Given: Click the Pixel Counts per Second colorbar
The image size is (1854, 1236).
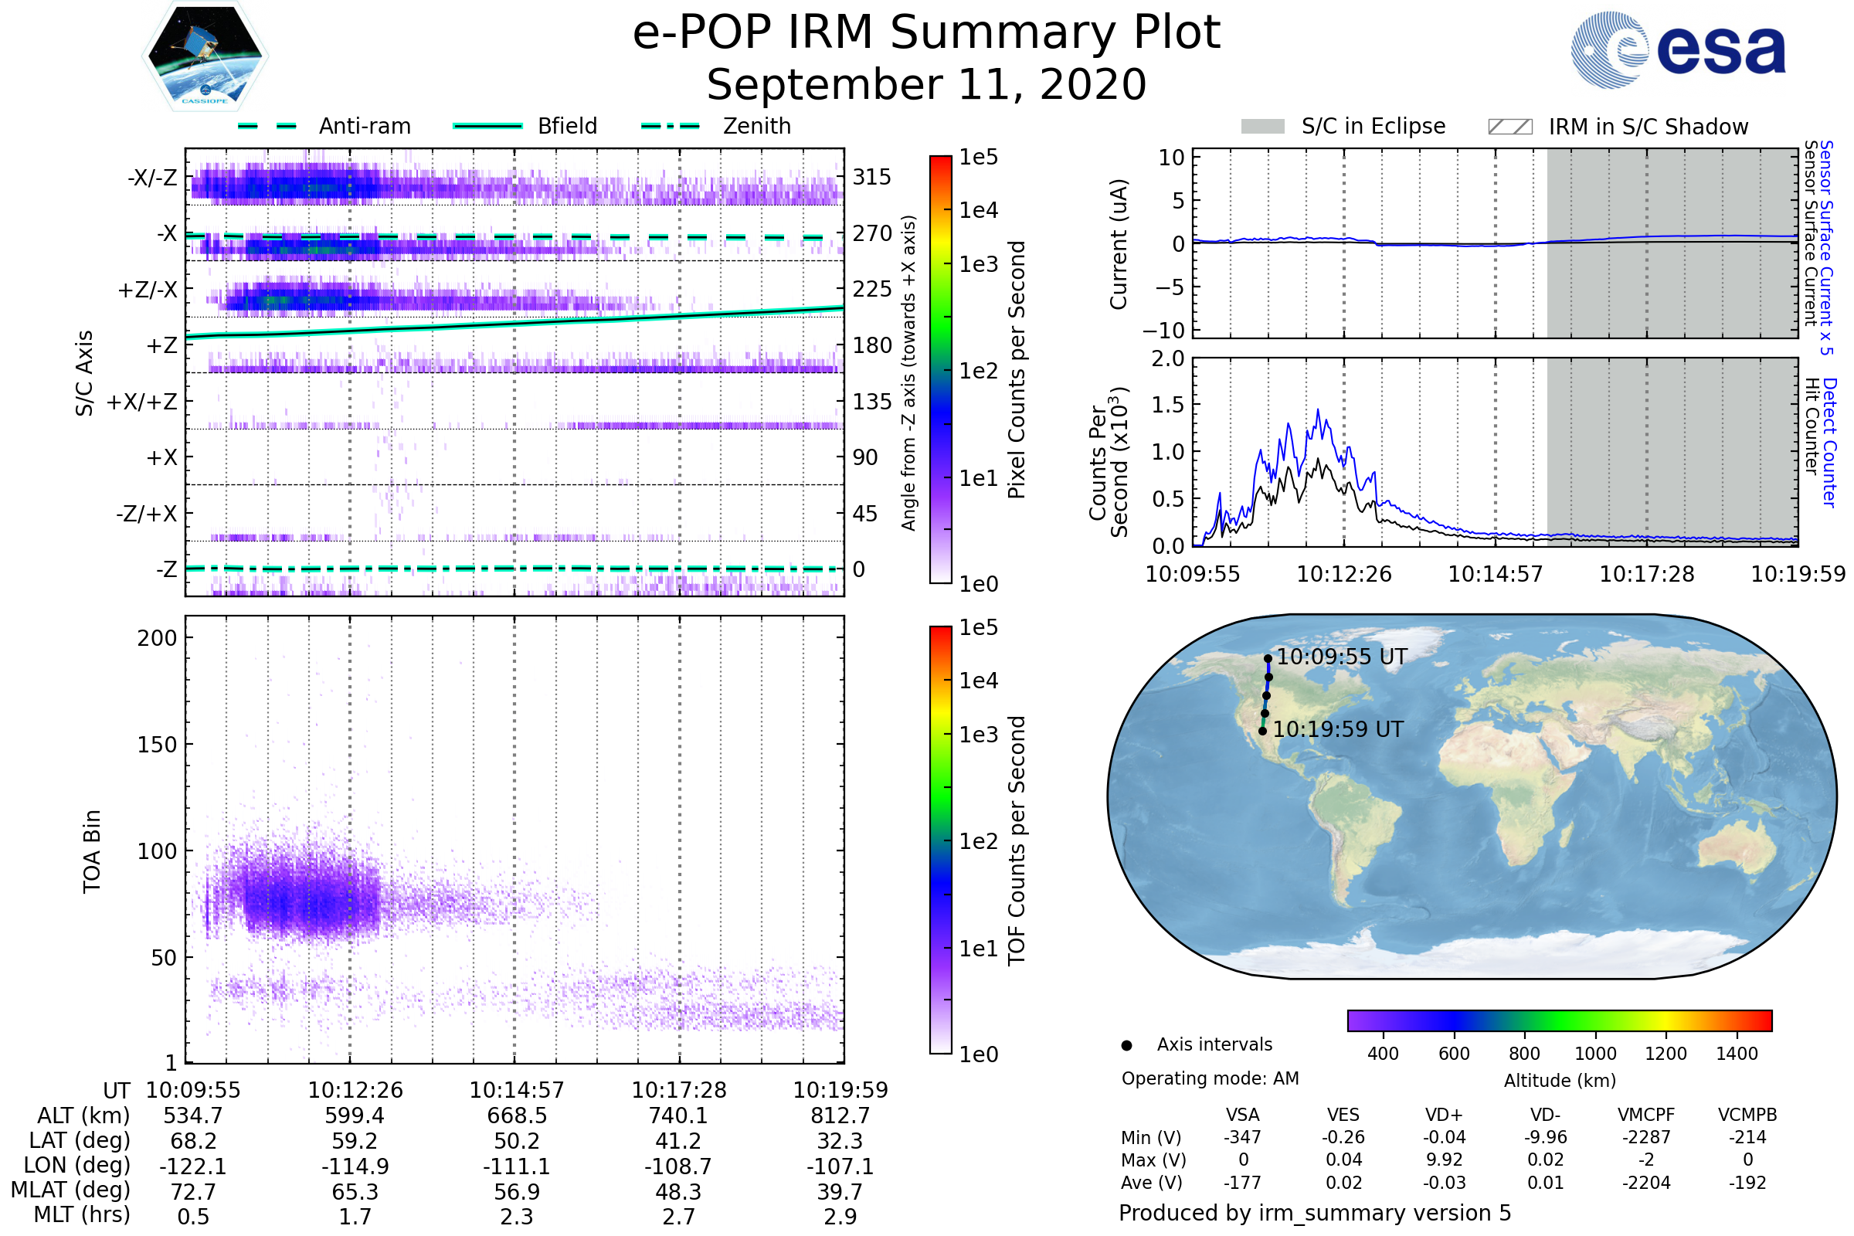Looking at the screenshot, I should (940, 370).
